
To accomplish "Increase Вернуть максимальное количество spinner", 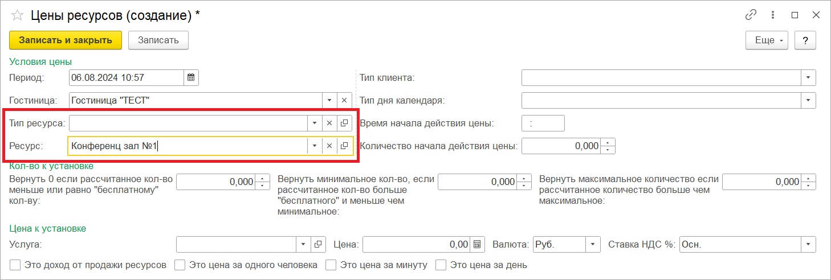I will click(x=809, y=178).
